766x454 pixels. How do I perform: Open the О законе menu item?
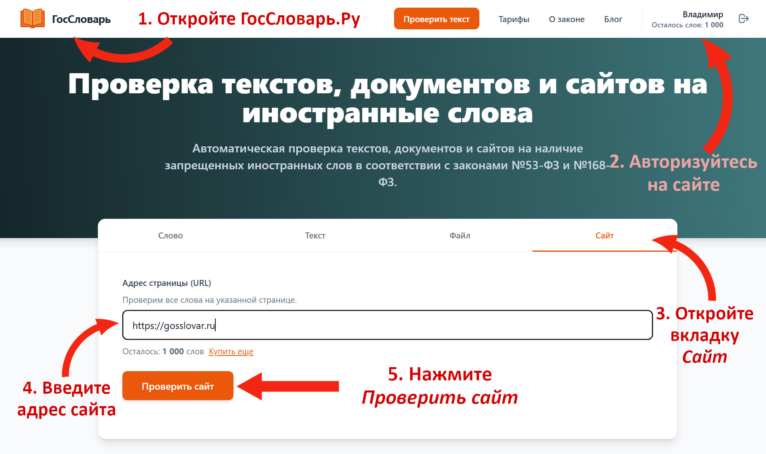click(566, 19)
